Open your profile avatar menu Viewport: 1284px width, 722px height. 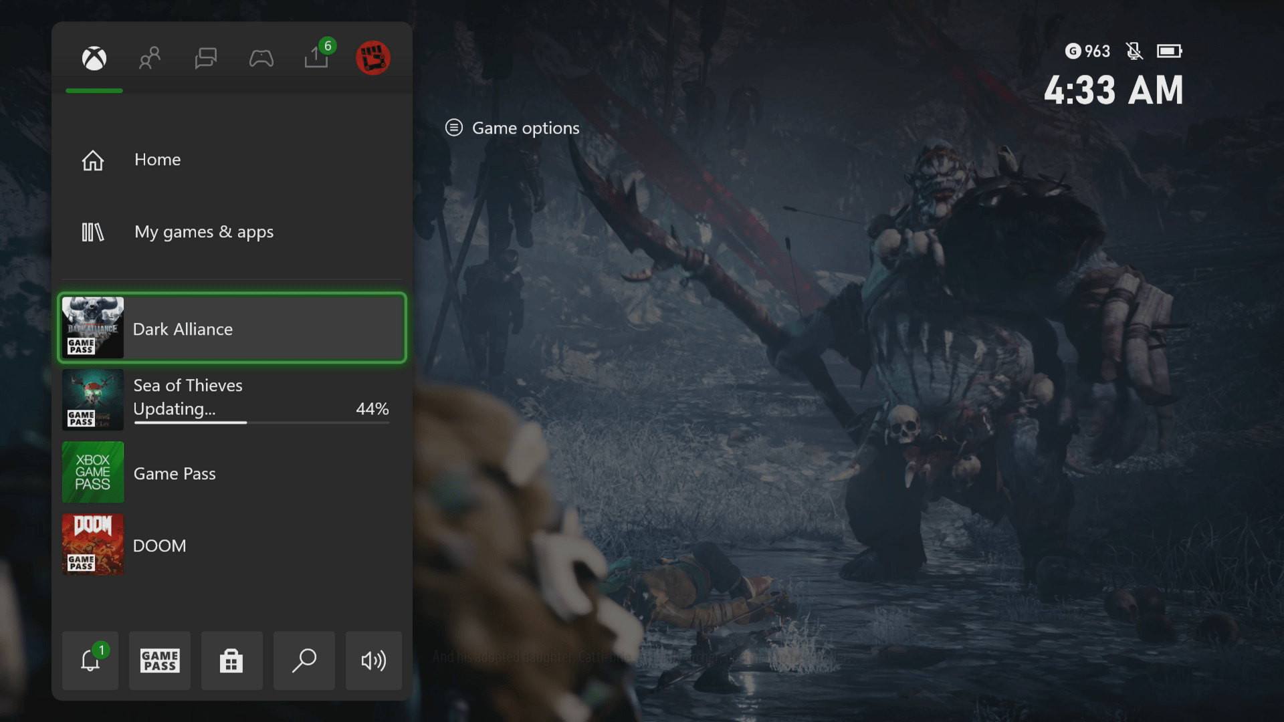(374, 58)
